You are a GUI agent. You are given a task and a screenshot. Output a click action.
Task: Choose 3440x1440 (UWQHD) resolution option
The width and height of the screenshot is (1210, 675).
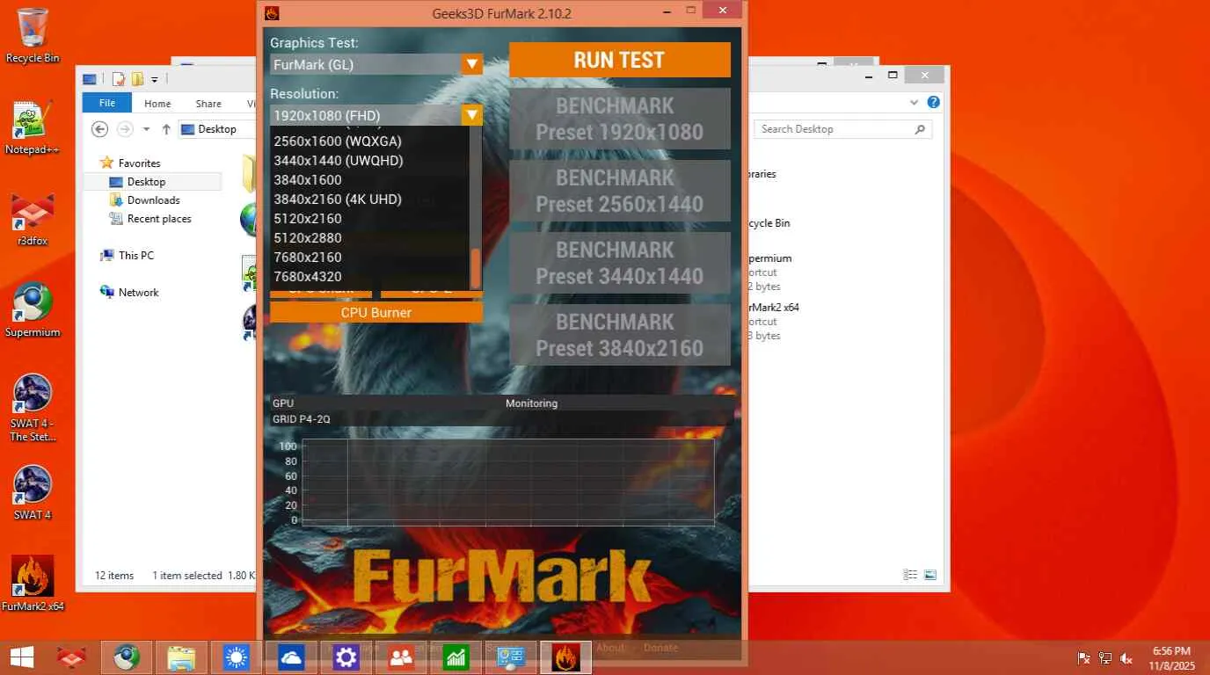[339, 161]
